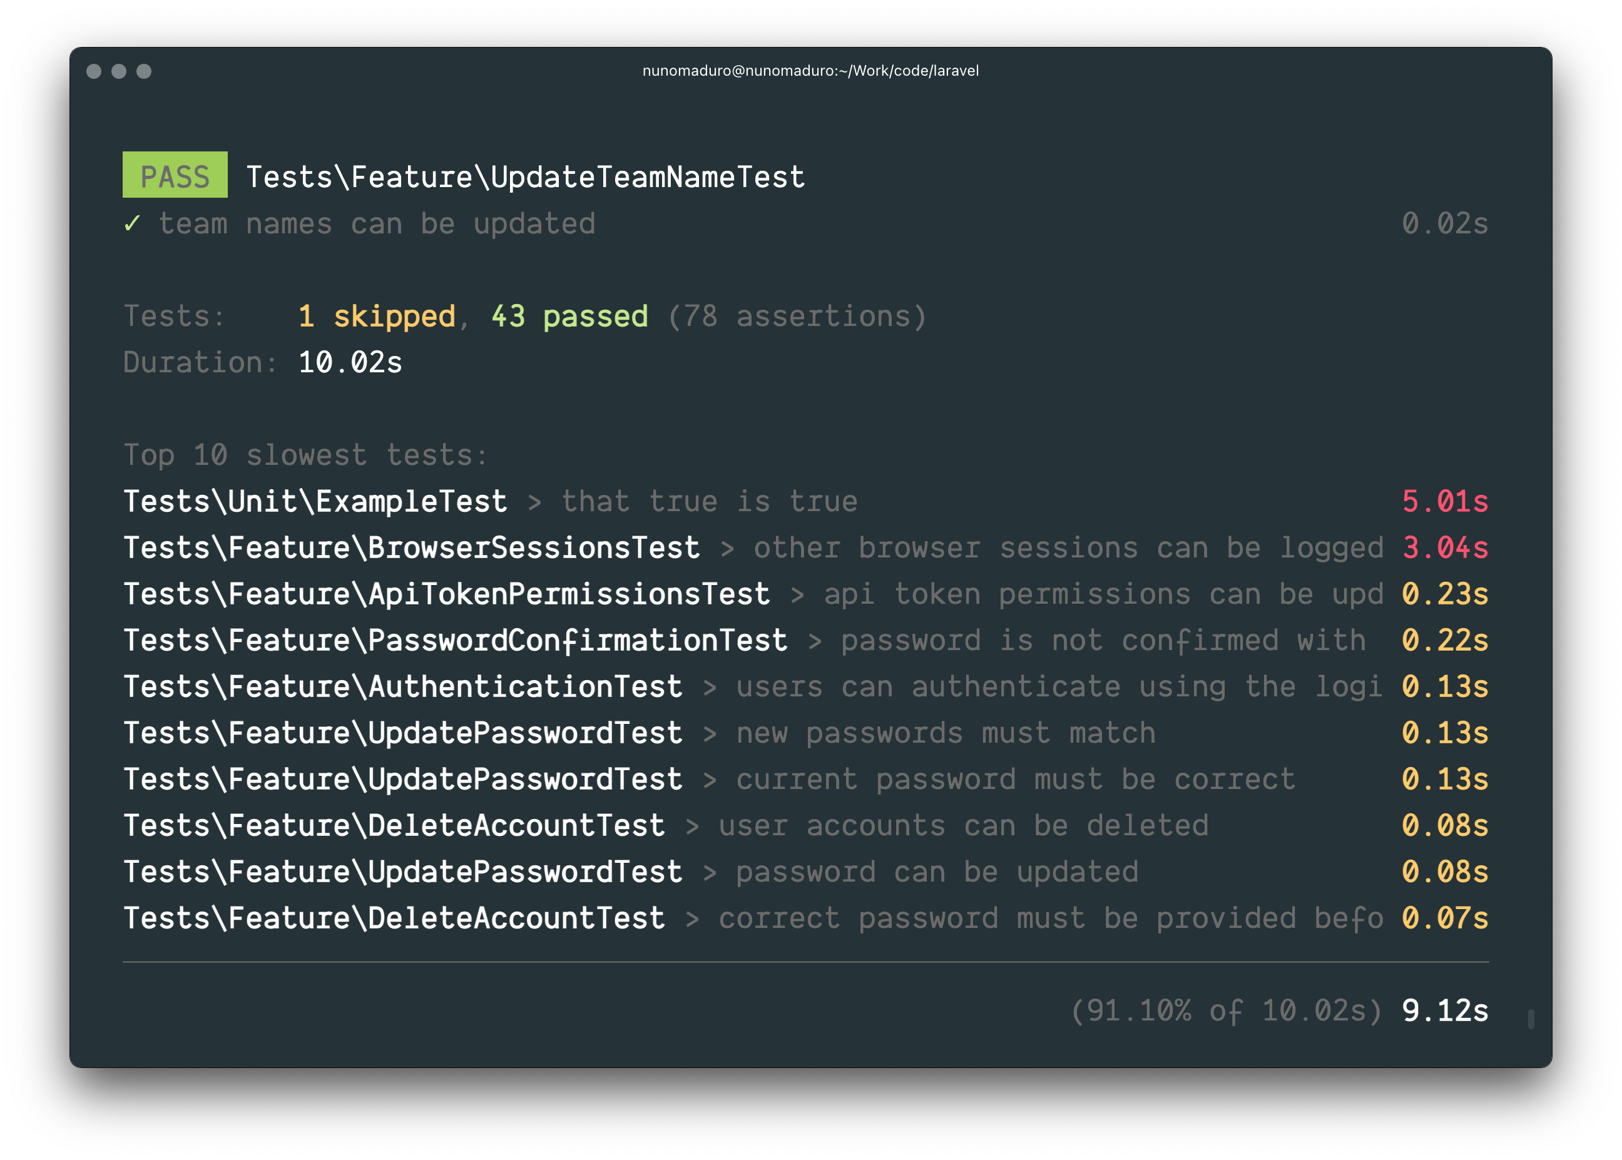
Task: Click the "Top 10 slowest tests" heading
Action: (x=305, y=455)
